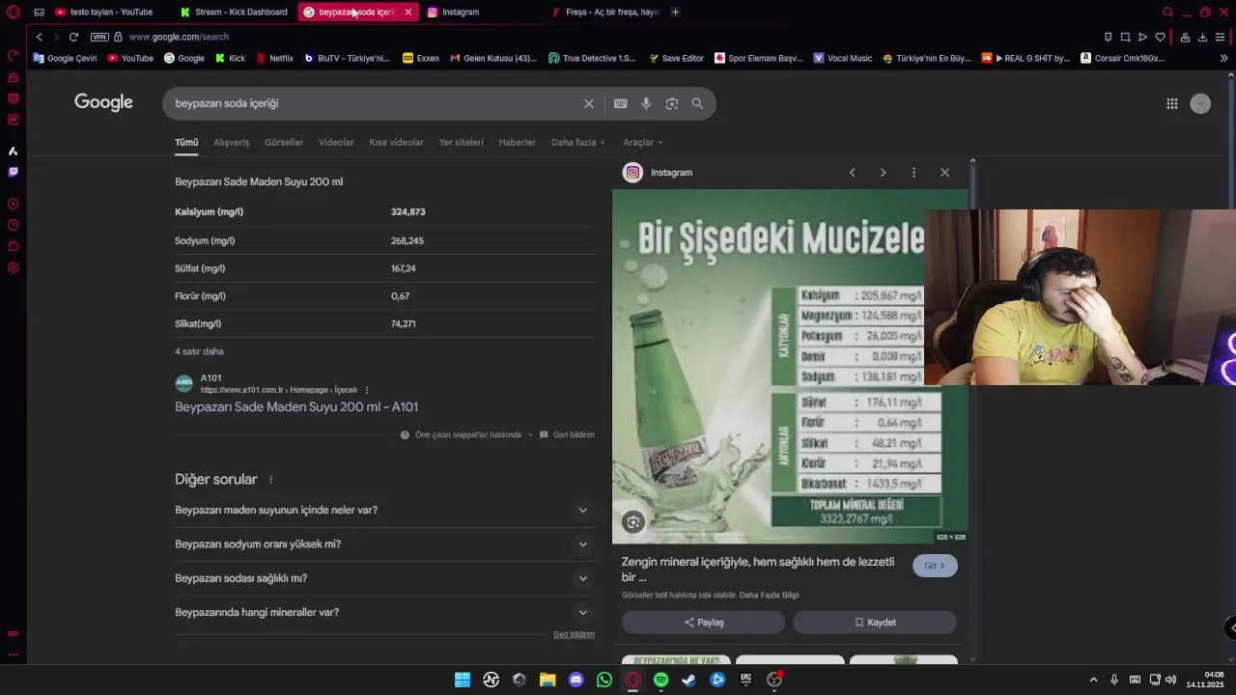Expand 'Beypazarı sodası sağlıklı mı?' question
This screenshot has width=1236, height=695.
coord(582,578)
